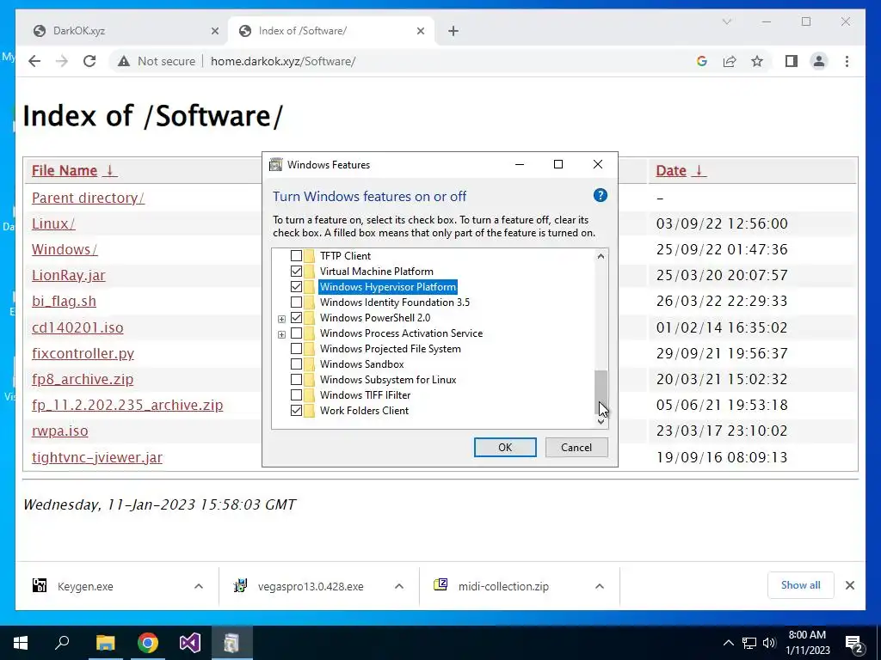Enable Windows Projected File System
Viewport: 881px width, 660px height.
point(296,349)
